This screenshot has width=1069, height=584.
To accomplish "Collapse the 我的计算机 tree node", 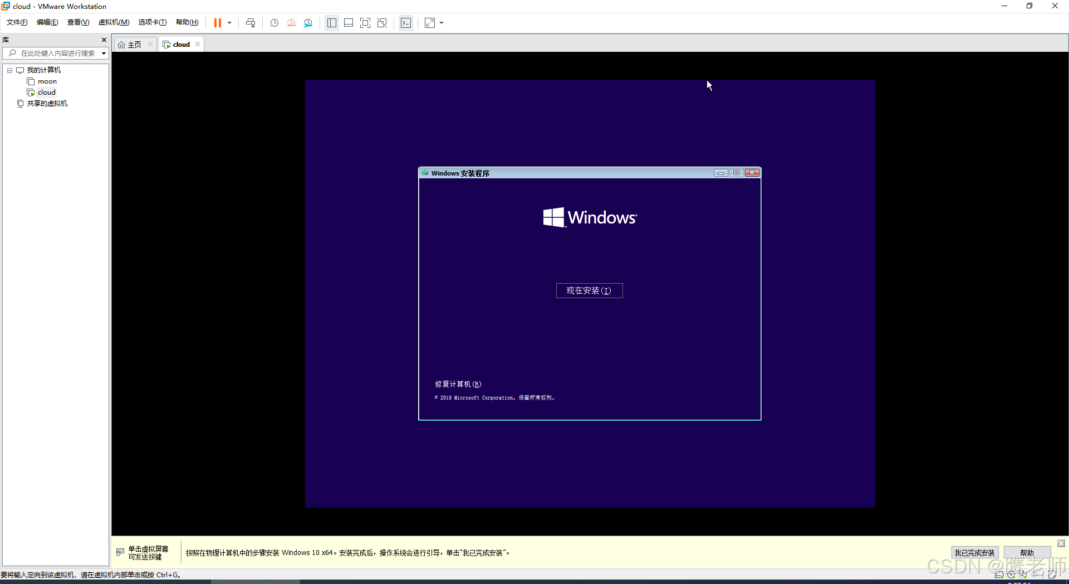I will [x=9, y=70].
